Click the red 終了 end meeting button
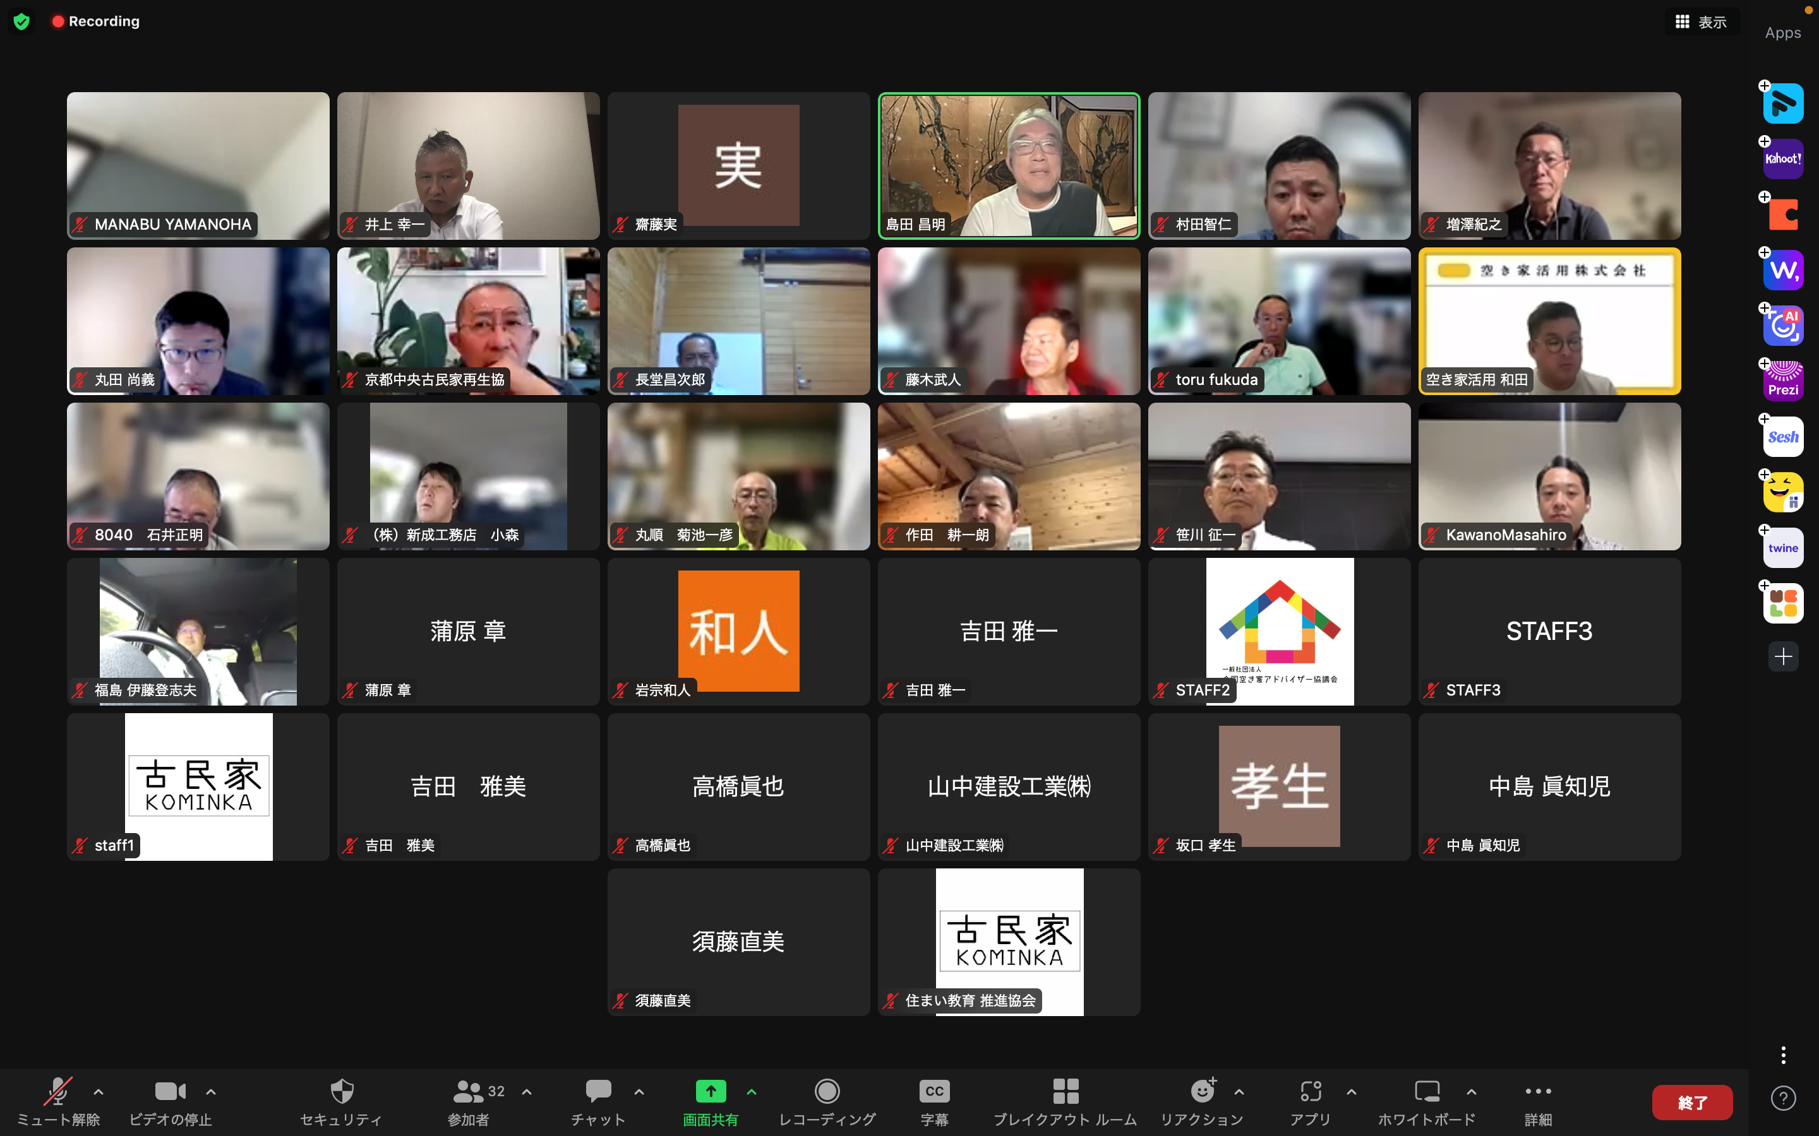This screenshot has width=1819, height=1136. point(1692,1102)
